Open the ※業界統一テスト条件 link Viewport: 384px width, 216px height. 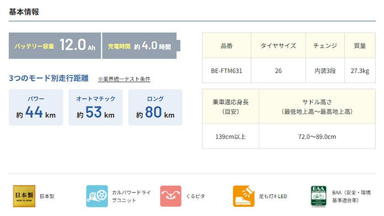124,79
